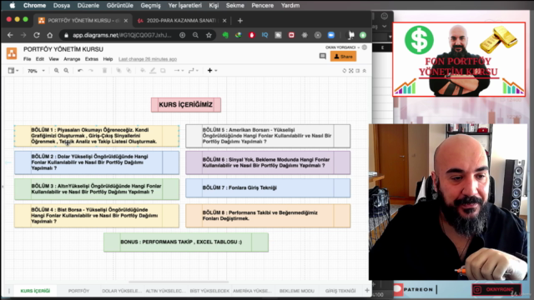
Task: Click the Evernote extension icon
Action: coord(225,35)
